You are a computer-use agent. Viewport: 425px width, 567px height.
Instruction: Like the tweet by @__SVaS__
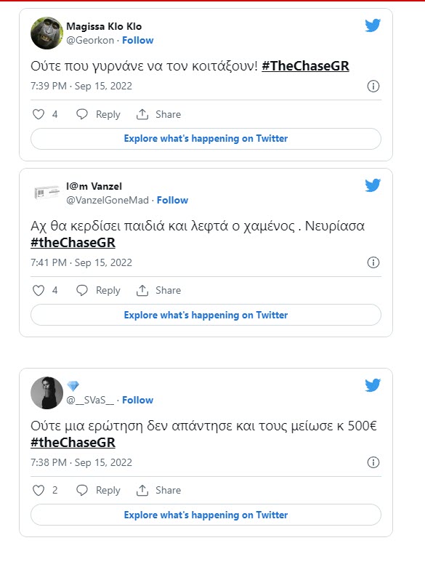pos(39,491)
